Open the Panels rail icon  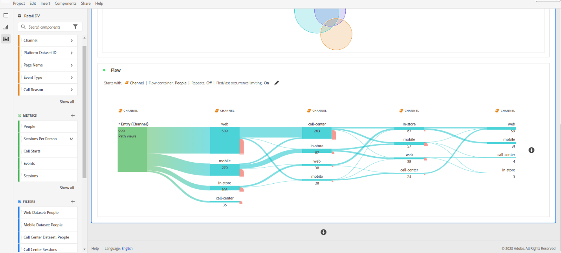coord(6,15)
